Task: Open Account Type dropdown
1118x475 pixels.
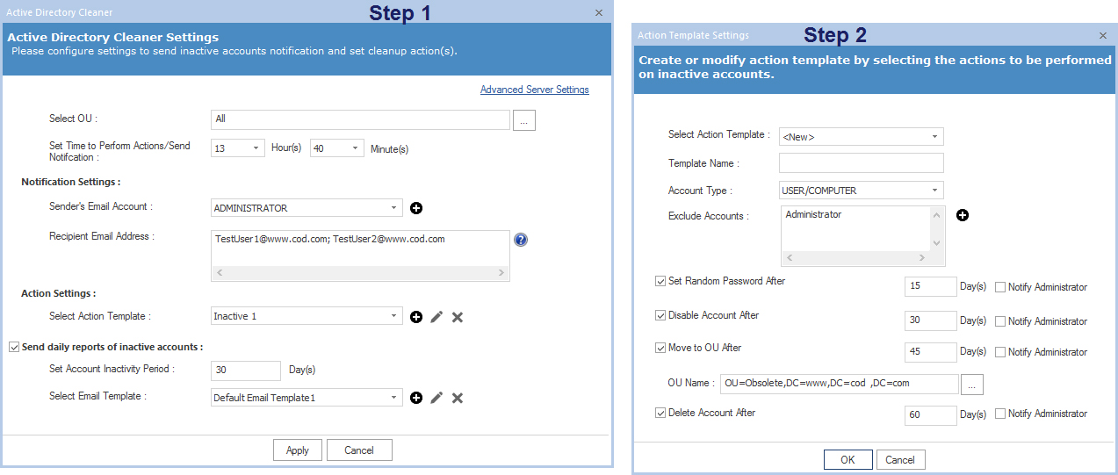Action: point(936,191)
